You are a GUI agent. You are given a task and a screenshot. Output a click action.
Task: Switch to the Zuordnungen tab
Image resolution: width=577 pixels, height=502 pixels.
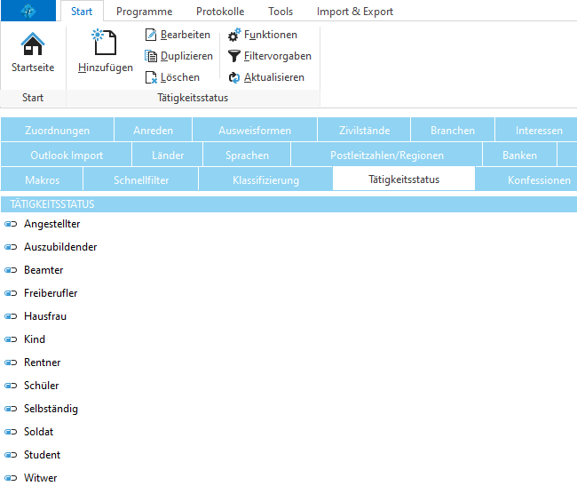tap(57, 130)
